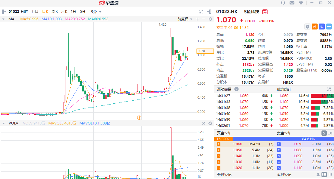Select list view icon in 卖盘经纪
The width and height of the screenshot is (334, 179).
tap(324, 175)
